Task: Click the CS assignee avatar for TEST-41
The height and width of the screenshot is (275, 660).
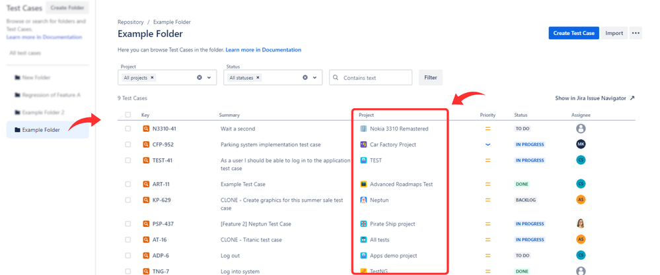Action: tap(581, 160)
